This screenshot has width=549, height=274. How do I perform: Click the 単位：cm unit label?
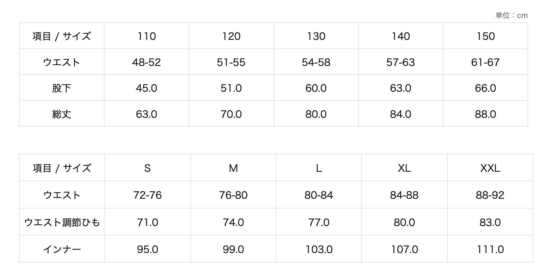(x=511, y=15)
